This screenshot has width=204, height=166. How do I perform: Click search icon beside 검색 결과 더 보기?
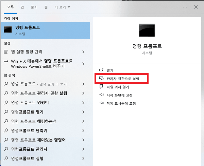click(x=6, y=84)
